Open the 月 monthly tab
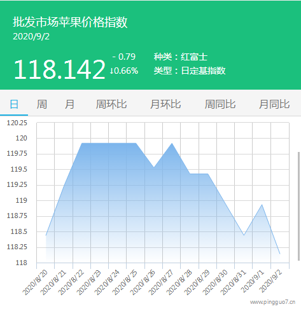This screenshot has width=301, height=309. [x=69, y=104]
